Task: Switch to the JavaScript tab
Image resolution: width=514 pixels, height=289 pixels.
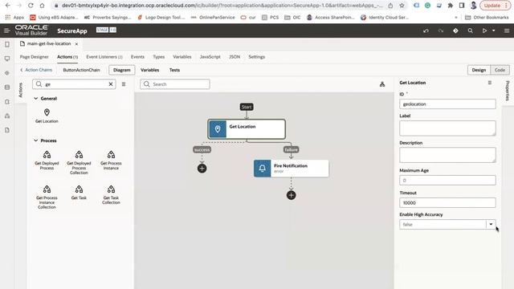Action: tap(210, 57)
